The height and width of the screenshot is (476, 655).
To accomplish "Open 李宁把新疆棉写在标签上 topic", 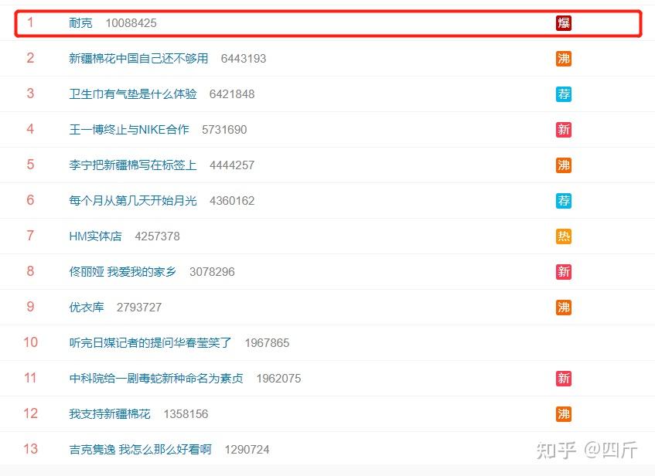I will (x=133, y=165).
